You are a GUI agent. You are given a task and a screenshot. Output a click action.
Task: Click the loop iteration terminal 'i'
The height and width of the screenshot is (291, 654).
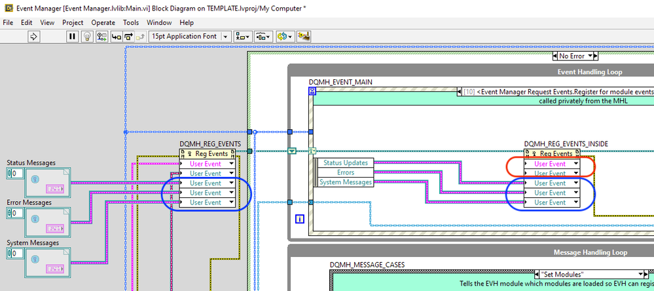coord(300,219)
